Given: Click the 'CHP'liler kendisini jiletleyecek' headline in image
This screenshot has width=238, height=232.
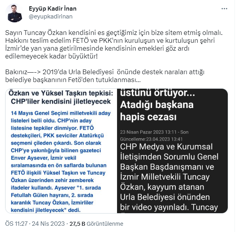Looking at the screenshot, I should tap(61, 102).
